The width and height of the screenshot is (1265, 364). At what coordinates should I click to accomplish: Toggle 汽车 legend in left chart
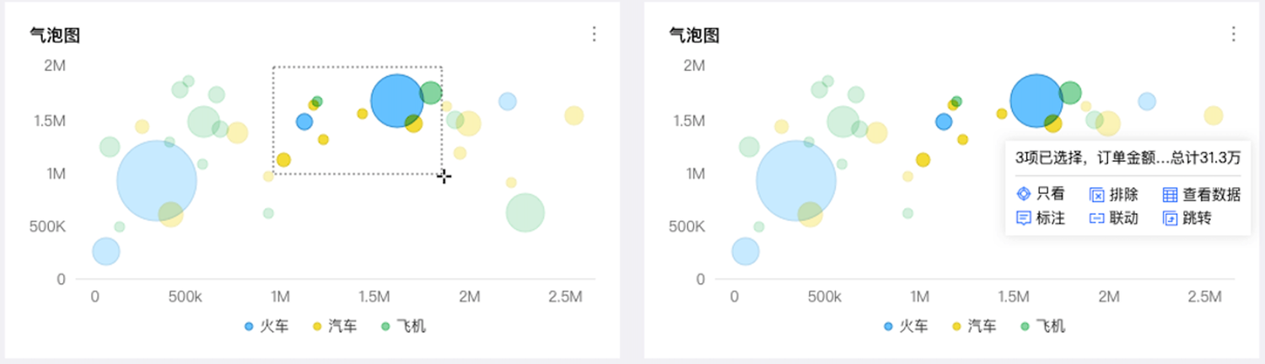pyautogui.click(x=335, y=326)
